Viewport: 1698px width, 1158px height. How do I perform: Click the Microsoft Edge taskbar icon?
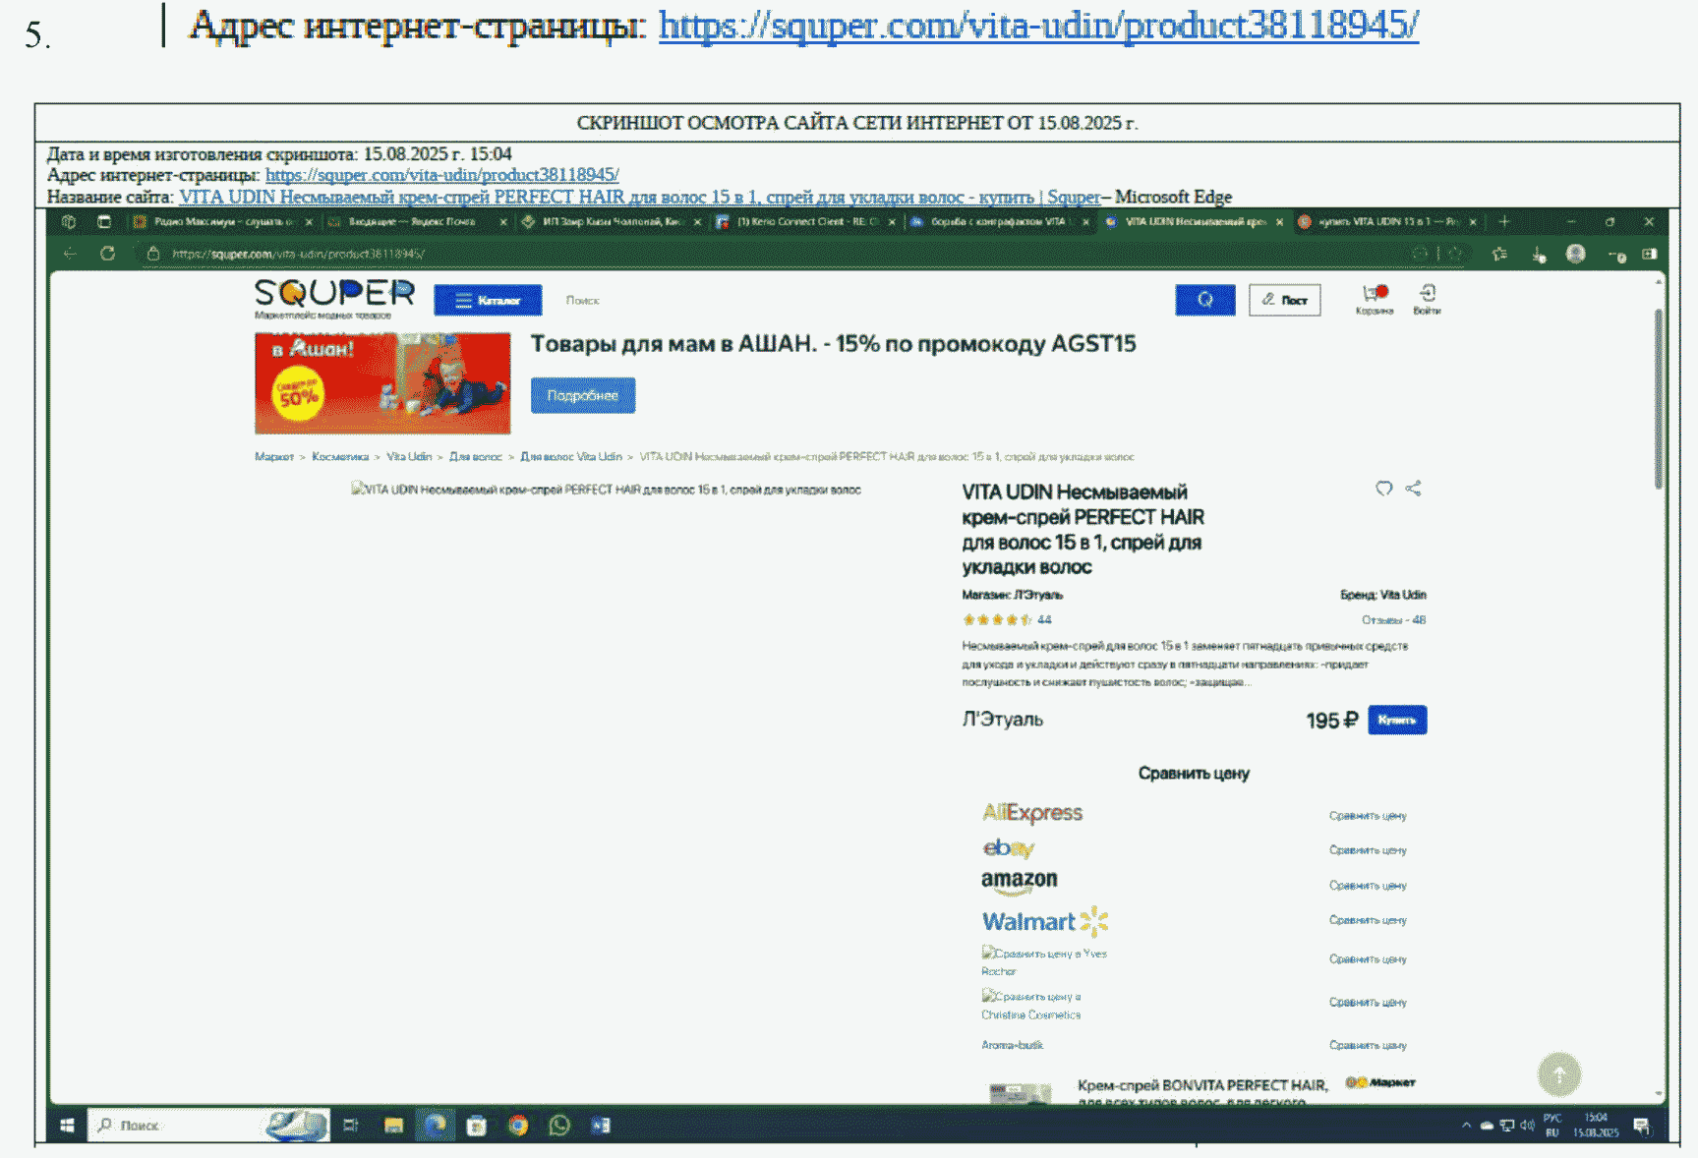436,1126
